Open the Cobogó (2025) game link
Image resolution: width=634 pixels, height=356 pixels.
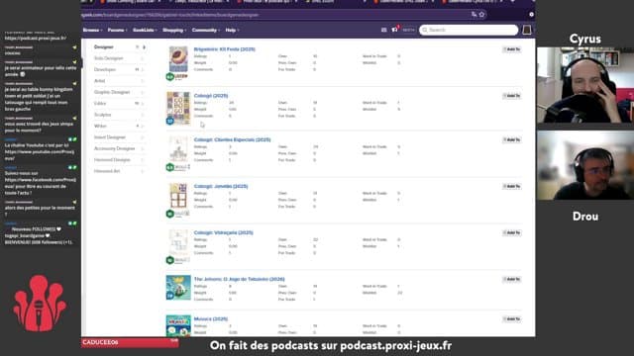pyautogui.click(x=211, y=96)
